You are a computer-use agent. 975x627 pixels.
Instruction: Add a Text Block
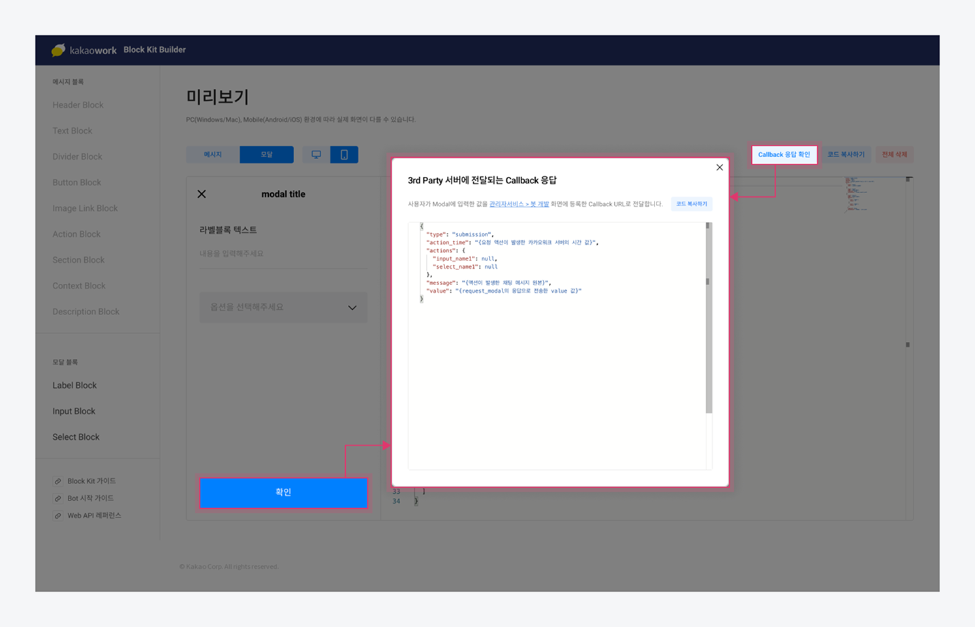pos(72,131)
